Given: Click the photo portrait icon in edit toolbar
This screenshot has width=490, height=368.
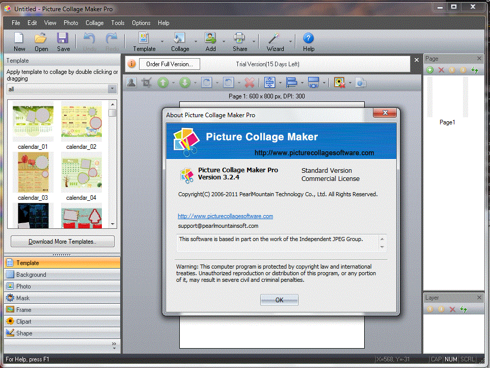Looking at the screenshot, I should [x=131, y=83].
